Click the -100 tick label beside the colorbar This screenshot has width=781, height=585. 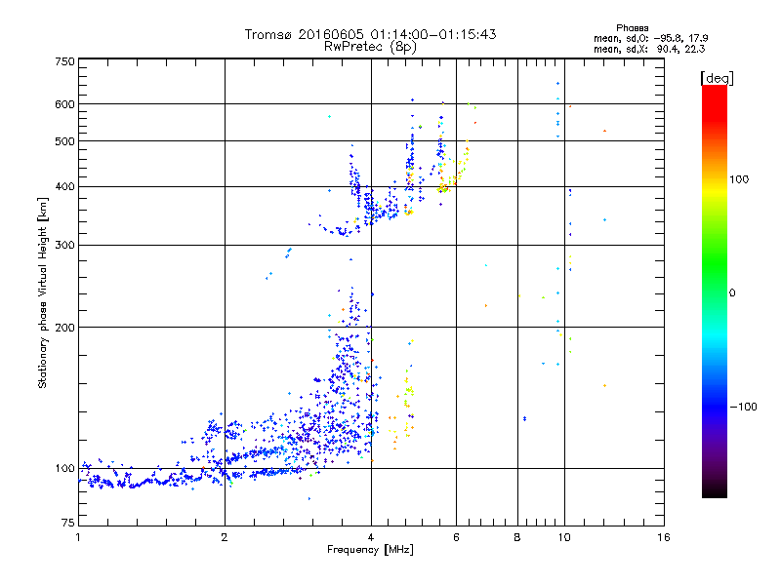(x=746, y=407)
